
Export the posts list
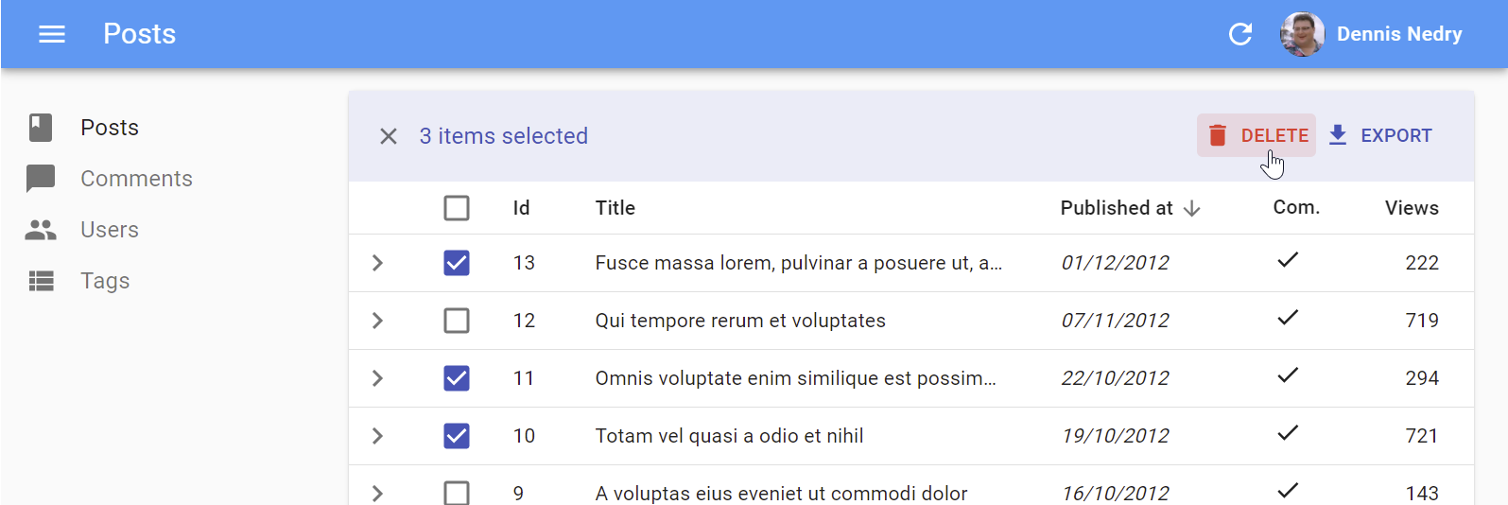[1380, 135]
